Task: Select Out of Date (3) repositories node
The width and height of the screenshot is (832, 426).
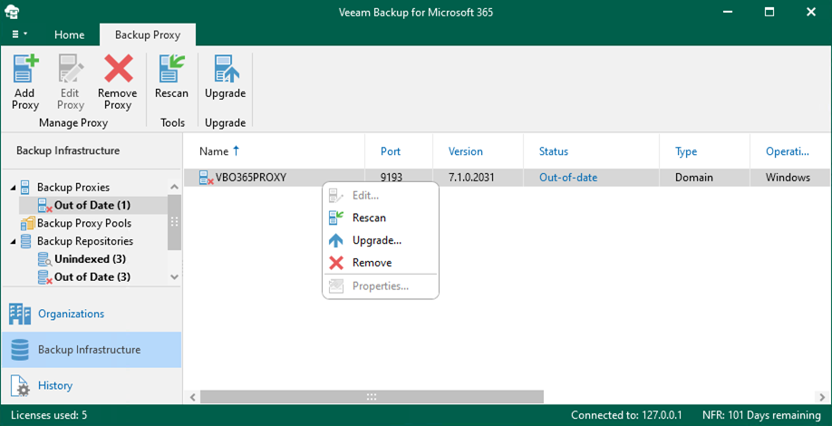Action: coord(92,277)
